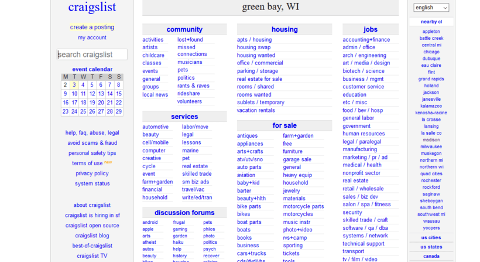The width and height of the screenshot is (480, 262).
Task: Switch to chicago nearby site
Action: (431, 52)
